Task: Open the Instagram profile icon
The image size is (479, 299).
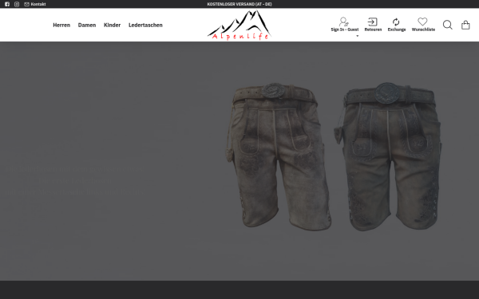Action: tap(17, 4)
